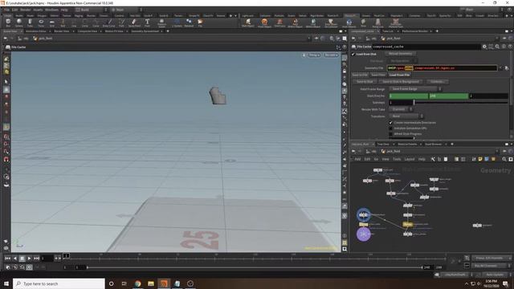The width and height of the screenshot is (514, 289).
Task: Select the Load from File tab
Action: (399, 75)
